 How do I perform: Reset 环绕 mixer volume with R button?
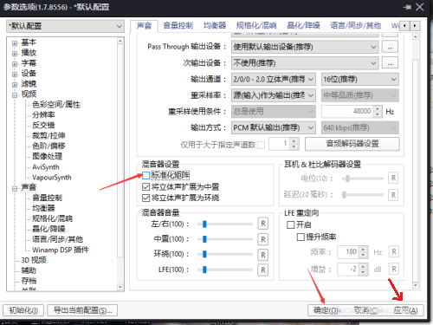click(263, 255)
